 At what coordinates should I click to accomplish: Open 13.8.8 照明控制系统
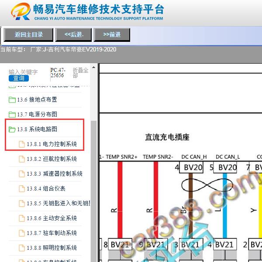[52, 248]
